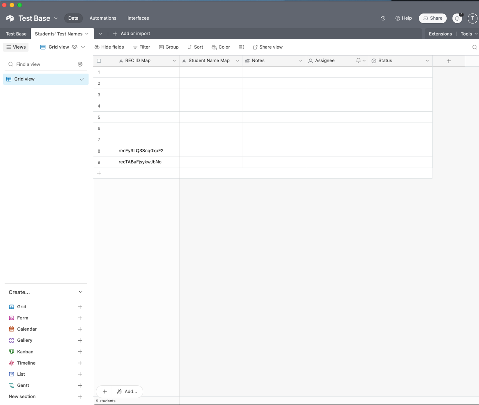
Task: Open the Tools dropdown
Action: tap(469, 34)
